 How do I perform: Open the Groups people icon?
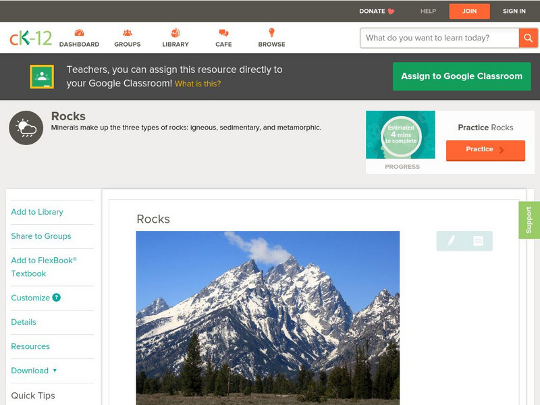(128, 32)
